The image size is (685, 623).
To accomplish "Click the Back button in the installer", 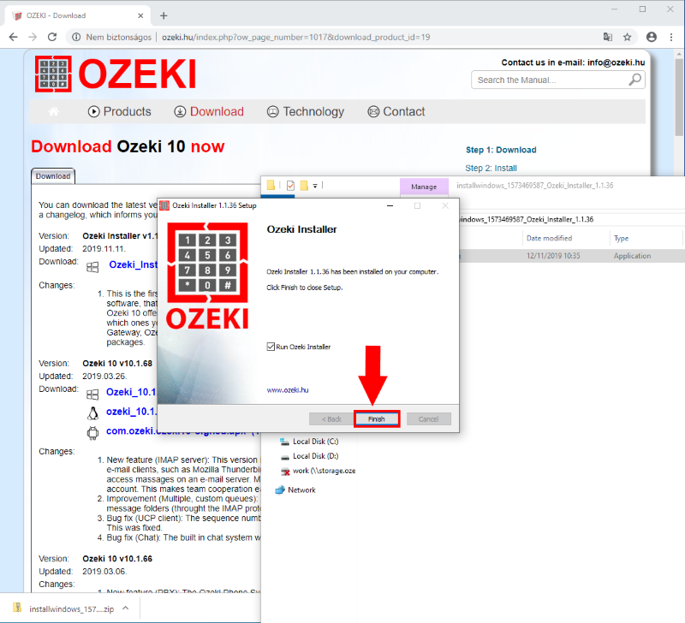I will [331, 419].
